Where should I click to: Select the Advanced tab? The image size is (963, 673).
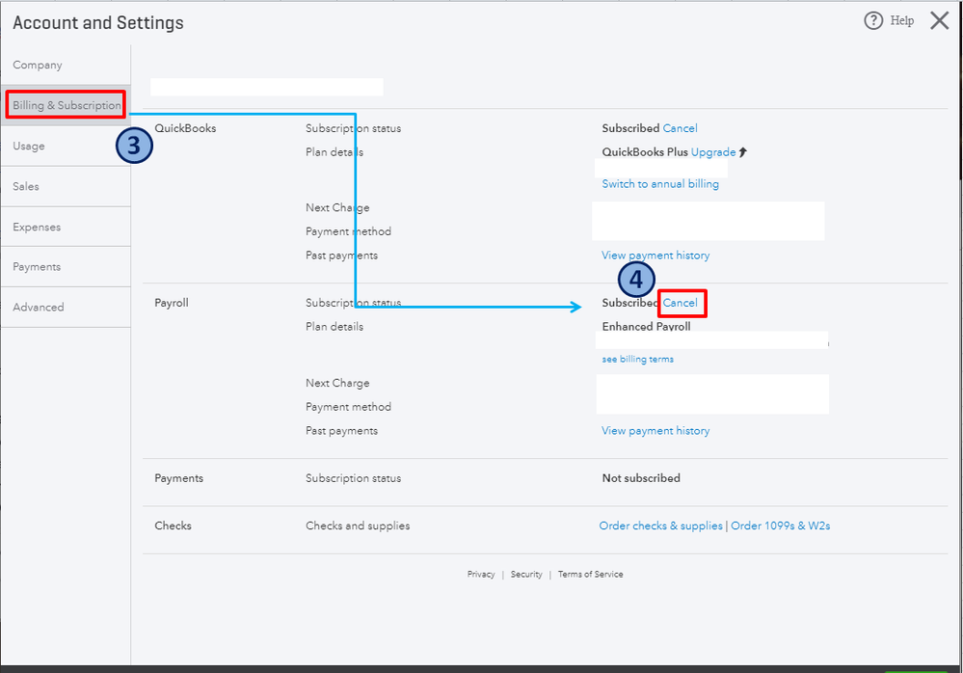(39, 308)
